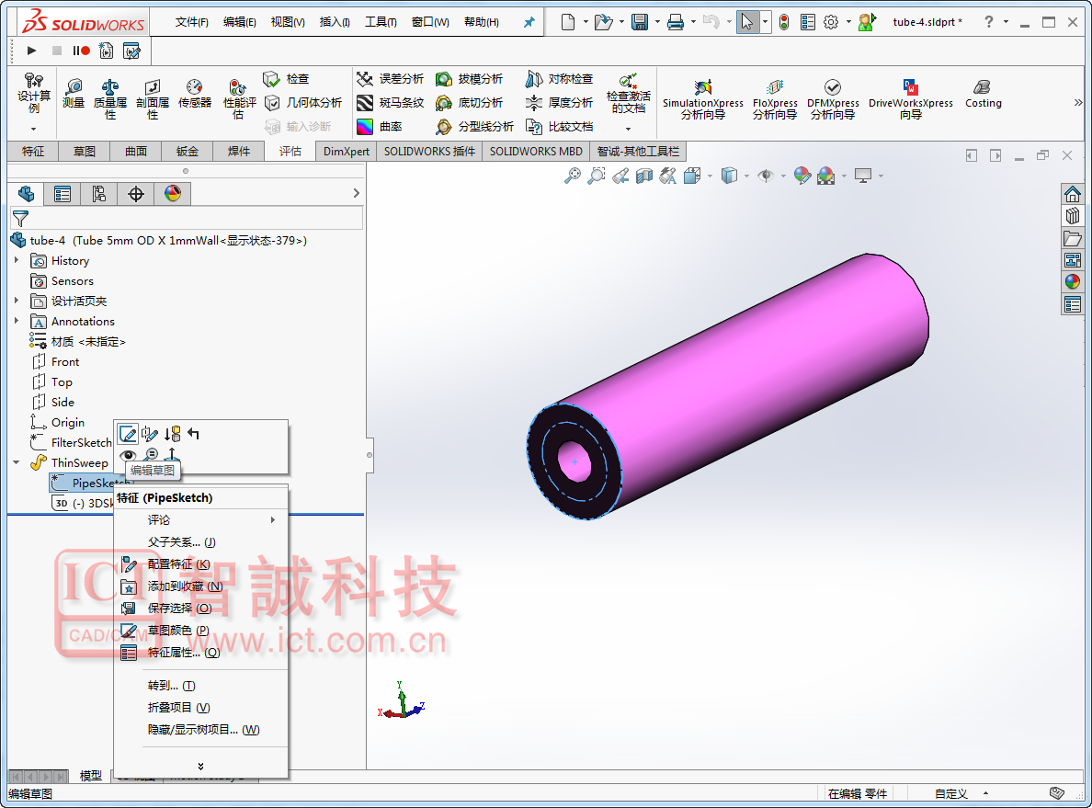Viewport: 1092px width, 808px height.
Task: Click the 折叠项目 entry
Action: click(200, 708)
